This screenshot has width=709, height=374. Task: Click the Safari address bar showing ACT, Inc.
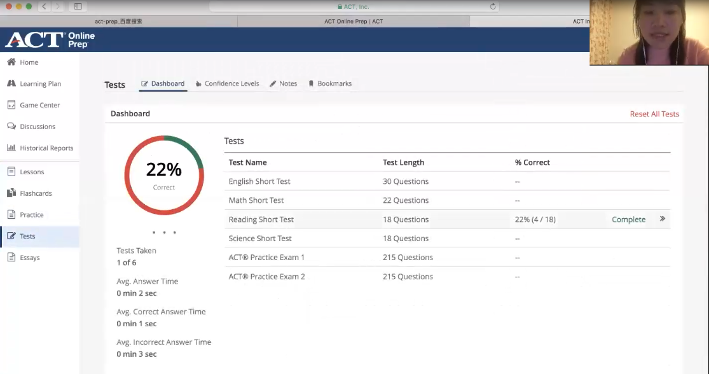point(354,6)
